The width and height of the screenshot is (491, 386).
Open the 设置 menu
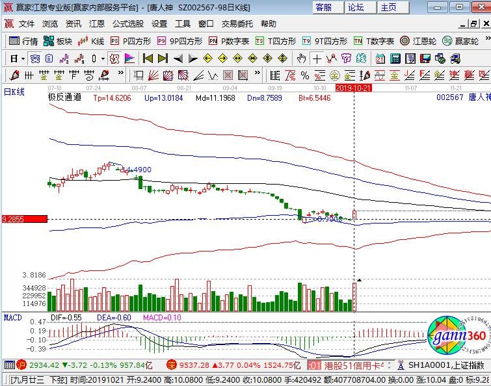pos(159,24)
